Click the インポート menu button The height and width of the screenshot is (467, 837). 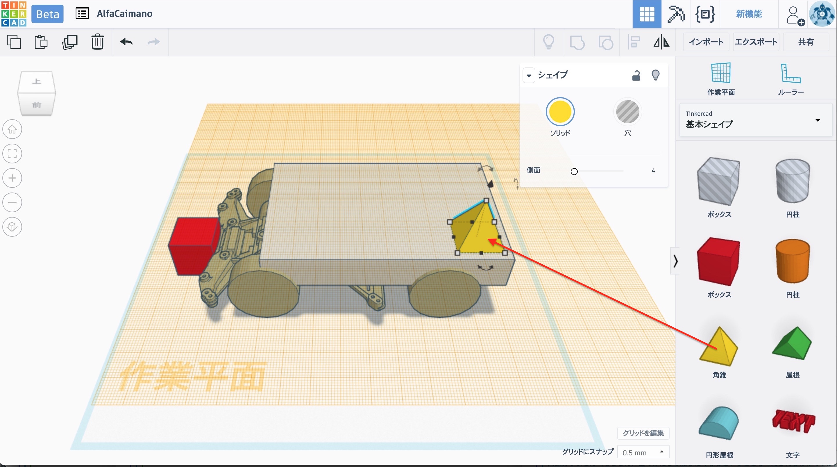tap(706, 42)
